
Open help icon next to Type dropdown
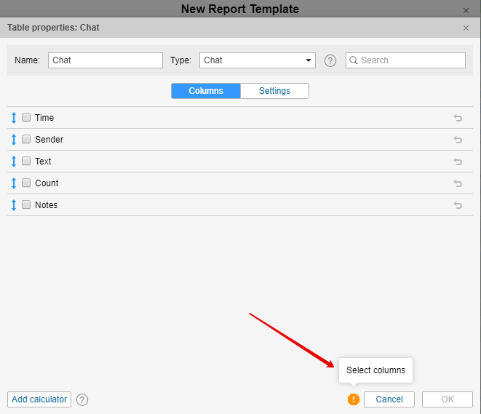[330, 60]
